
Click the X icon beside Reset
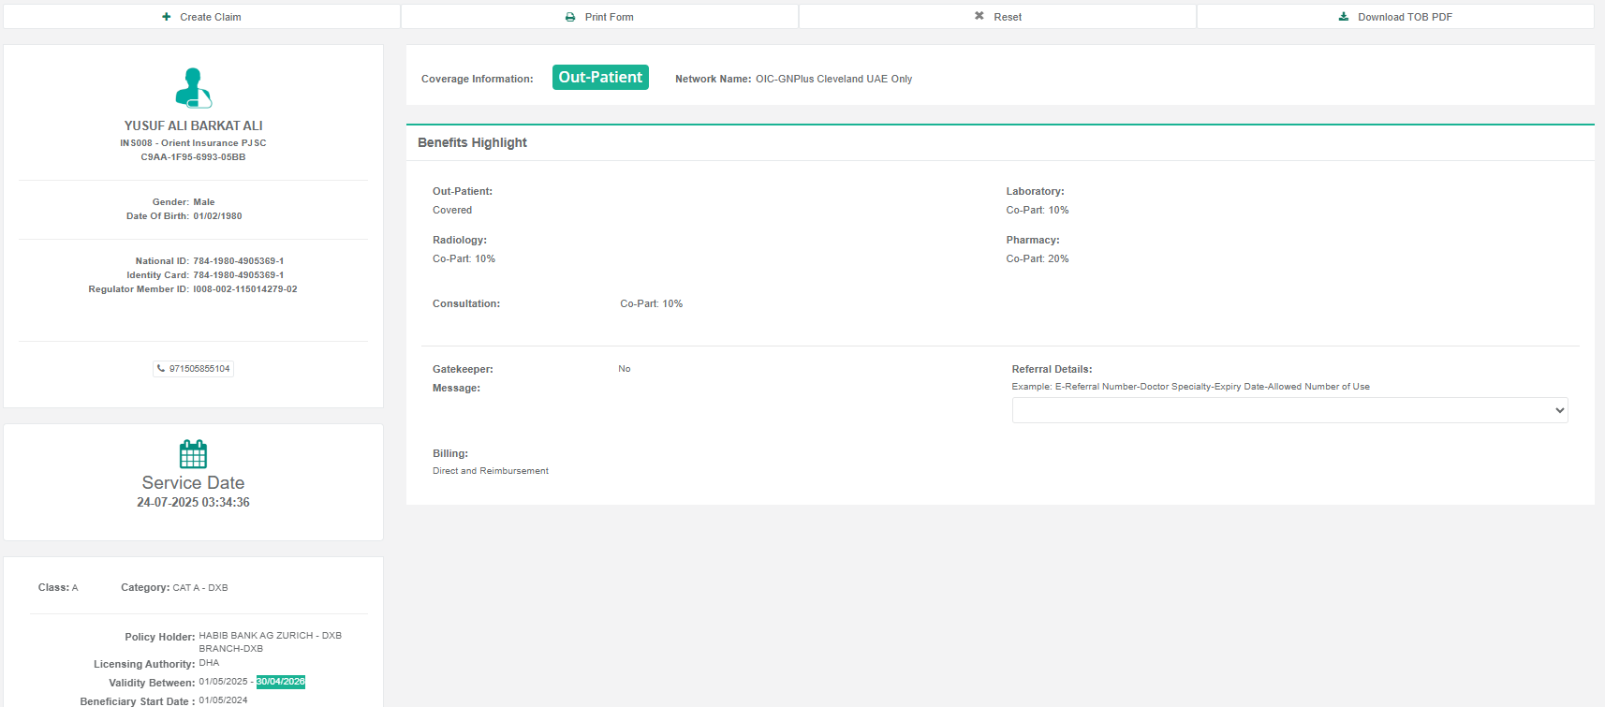979,16
